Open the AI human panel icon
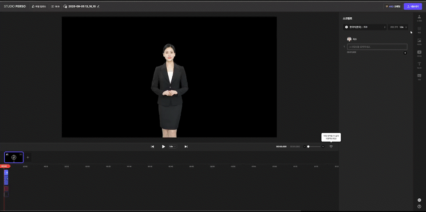The height and width of the screenshot is (212, 426). pos(419,18)
